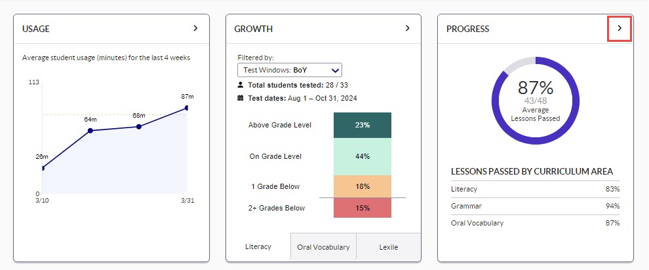Switch to the Lexile tab
Screen dimensions: 649x270
[x=388, y=247]
